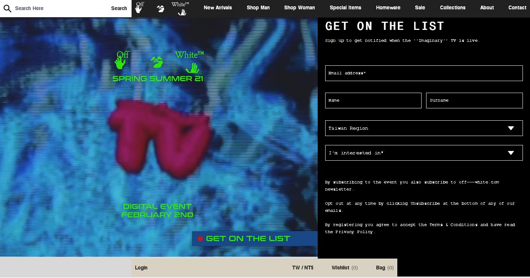530x278 pixels.
Task: Focus the Search Here input field
Action: coord(60,8)
